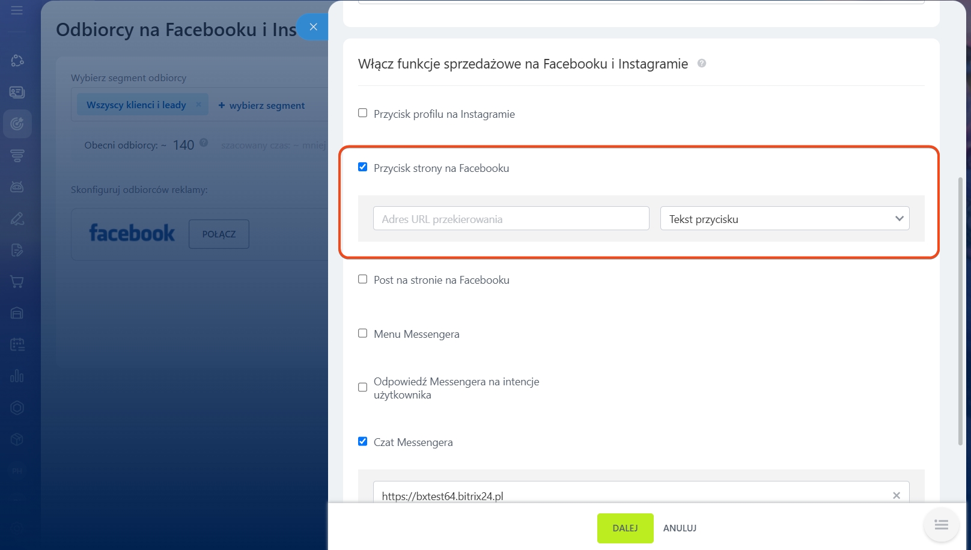Tick the Menu Messengera checkbox
The height and width of the screenshot is (550, 971).
tap(363, 333)
